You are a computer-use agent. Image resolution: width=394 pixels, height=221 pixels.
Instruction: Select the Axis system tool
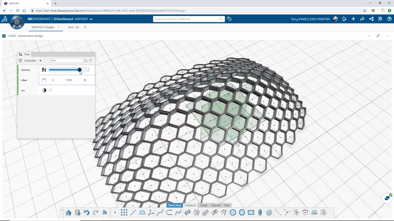(x=151, y=213)
